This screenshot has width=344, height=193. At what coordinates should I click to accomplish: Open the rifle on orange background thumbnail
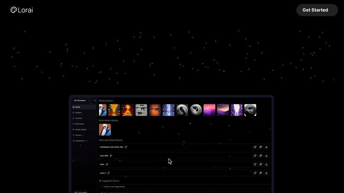pos(155,110)
